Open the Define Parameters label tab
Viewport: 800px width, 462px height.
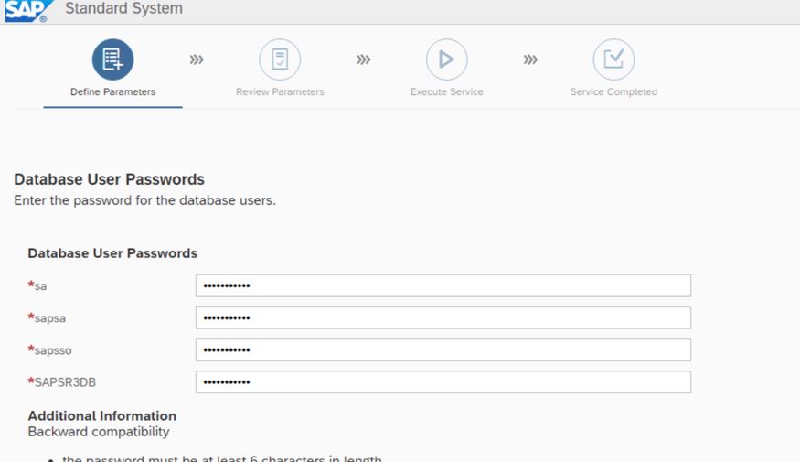pyautogui.click(x=112, y=91)
